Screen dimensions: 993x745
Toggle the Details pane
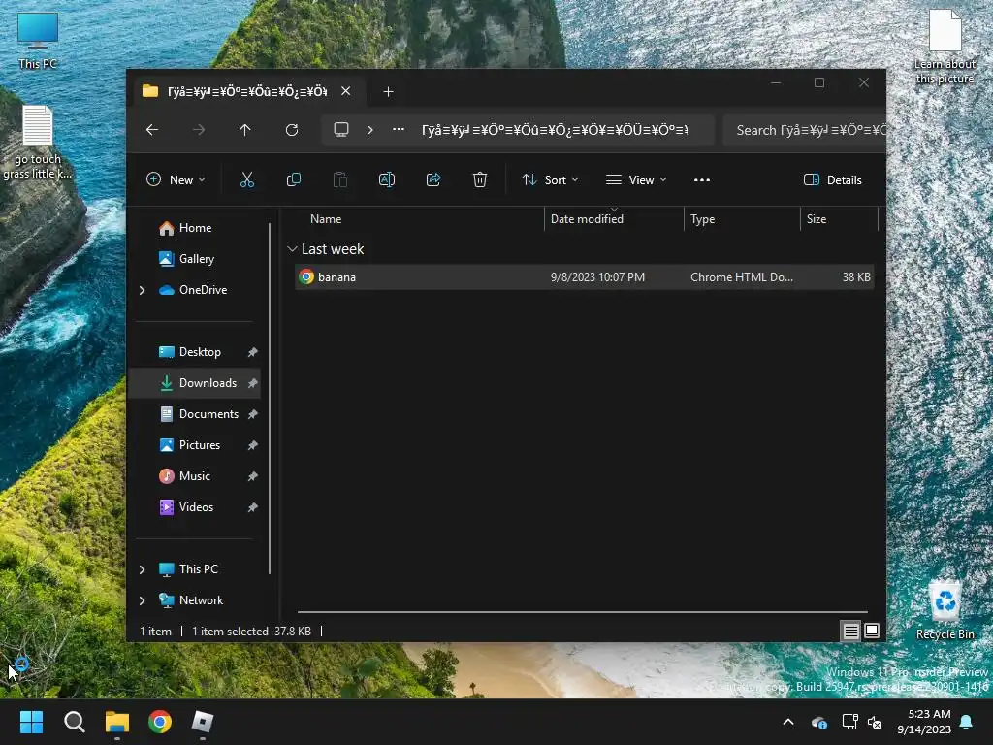pyautogui.click(x=832, y=179)
